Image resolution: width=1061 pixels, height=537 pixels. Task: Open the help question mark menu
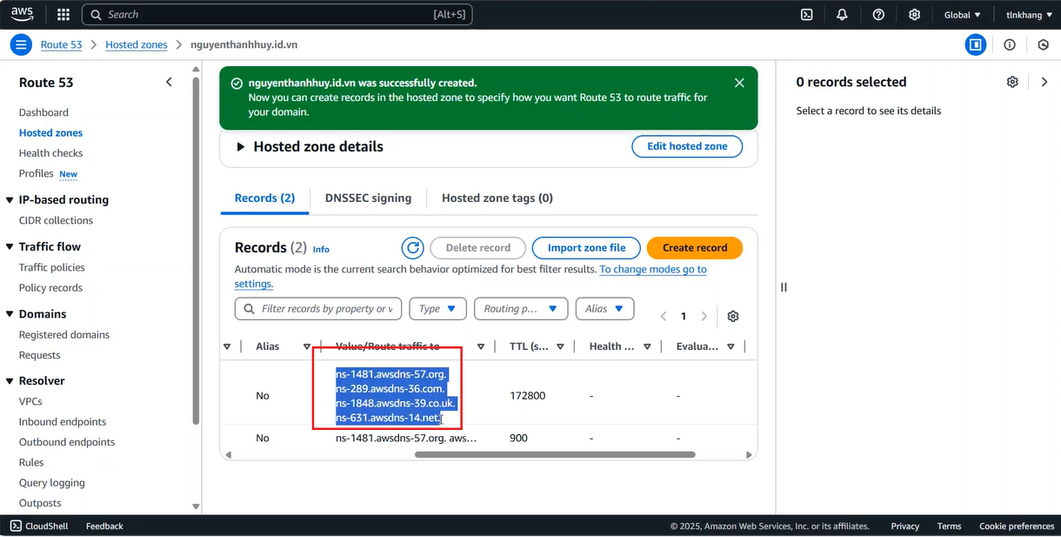click(878, 15)
